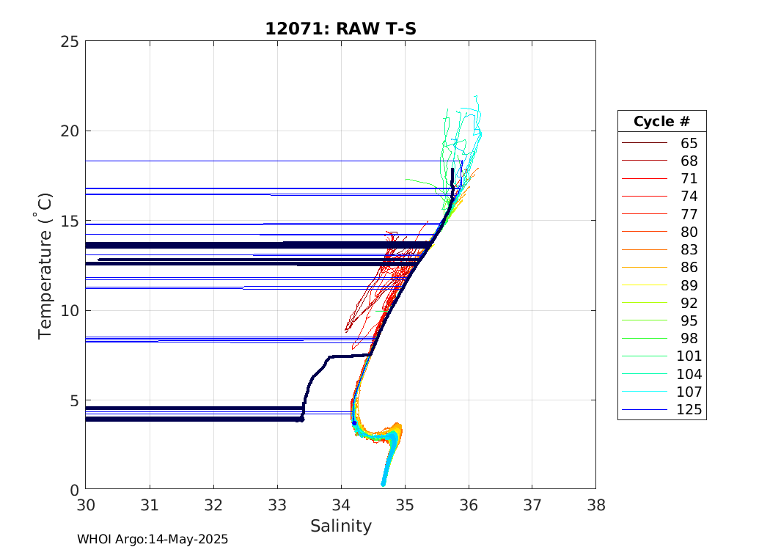770x550 pixels.
Task: Click the x-axis tick label 38
Action: tap(595, 505)
